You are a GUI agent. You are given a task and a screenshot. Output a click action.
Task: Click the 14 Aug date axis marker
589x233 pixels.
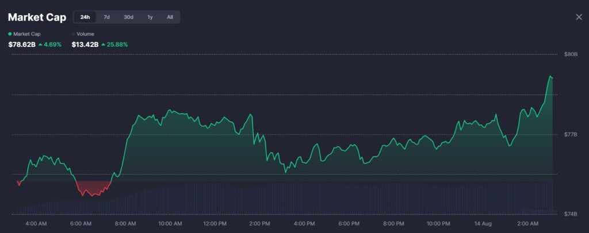pyautogui.click(x=483, y=224)
